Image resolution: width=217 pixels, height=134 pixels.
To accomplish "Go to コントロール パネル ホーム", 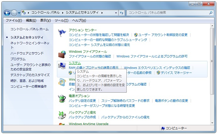I will (x=30, y=29).
